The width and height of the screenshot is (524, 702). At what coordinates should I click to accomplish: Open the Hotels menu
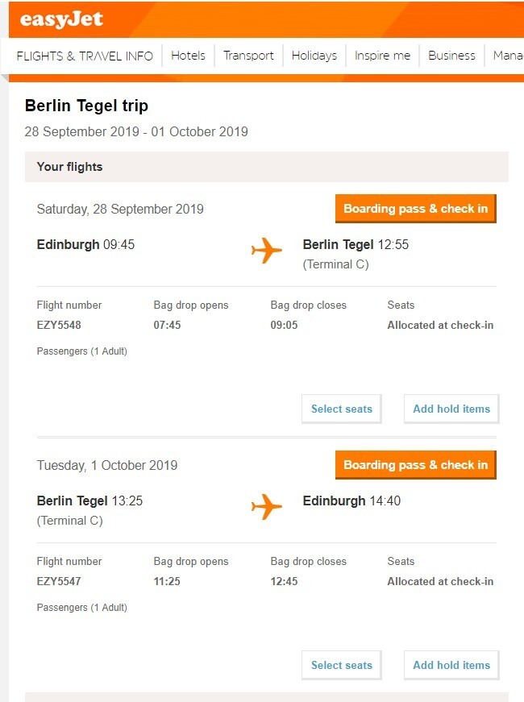188,56
